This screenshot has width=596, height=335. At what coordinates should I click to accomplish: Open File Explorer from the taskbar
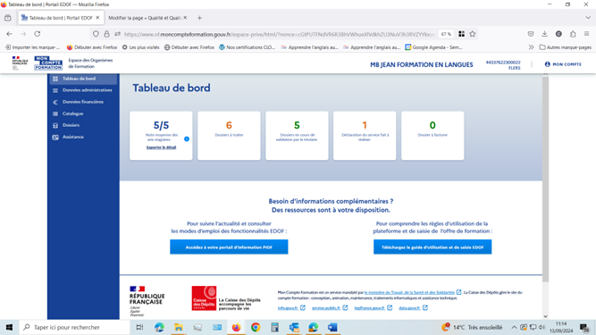coord(179,327)
